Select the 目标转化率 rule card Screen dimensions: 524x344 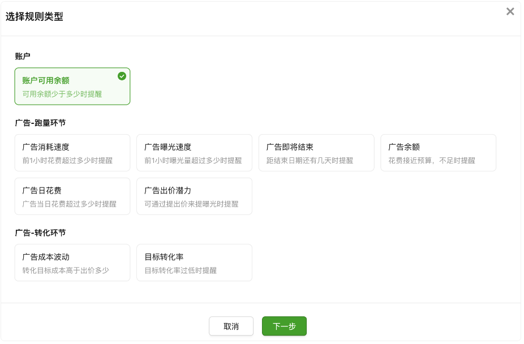[x=194, y=262]
